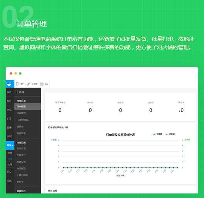Click the mobile phone icon in top bar

click(x=17, y=84)
